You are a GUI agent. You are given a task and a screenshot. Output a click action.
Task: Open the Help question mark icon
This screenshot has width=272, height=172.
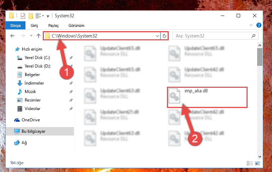[x=259, y=25]
